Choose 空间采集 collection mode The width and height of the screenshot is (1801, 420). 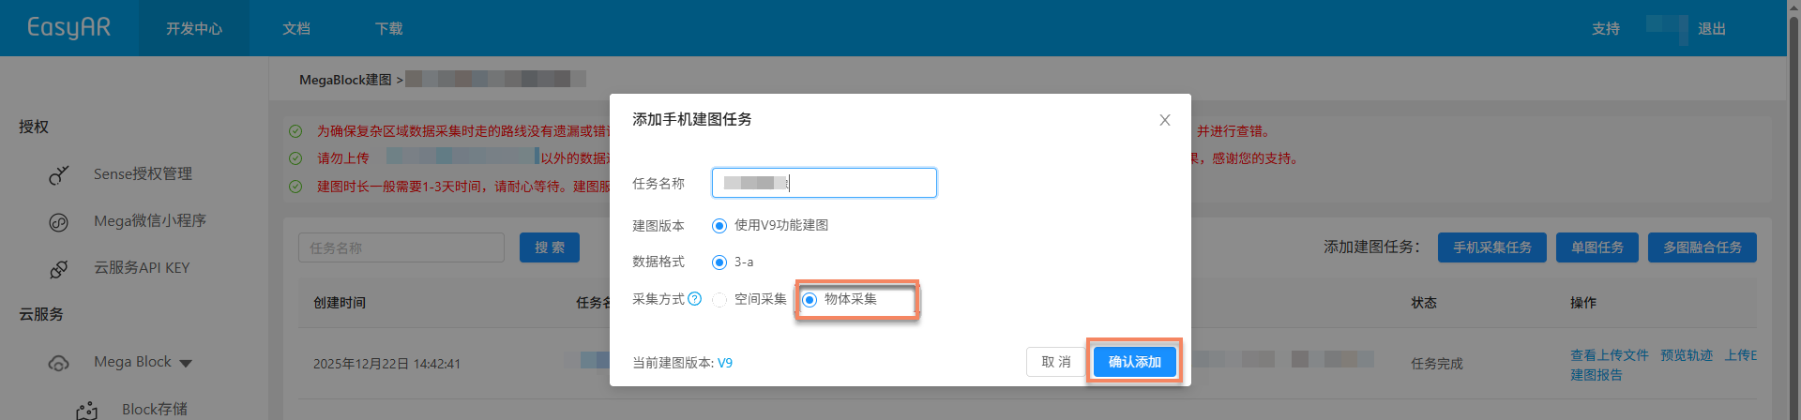click(719, 300)
